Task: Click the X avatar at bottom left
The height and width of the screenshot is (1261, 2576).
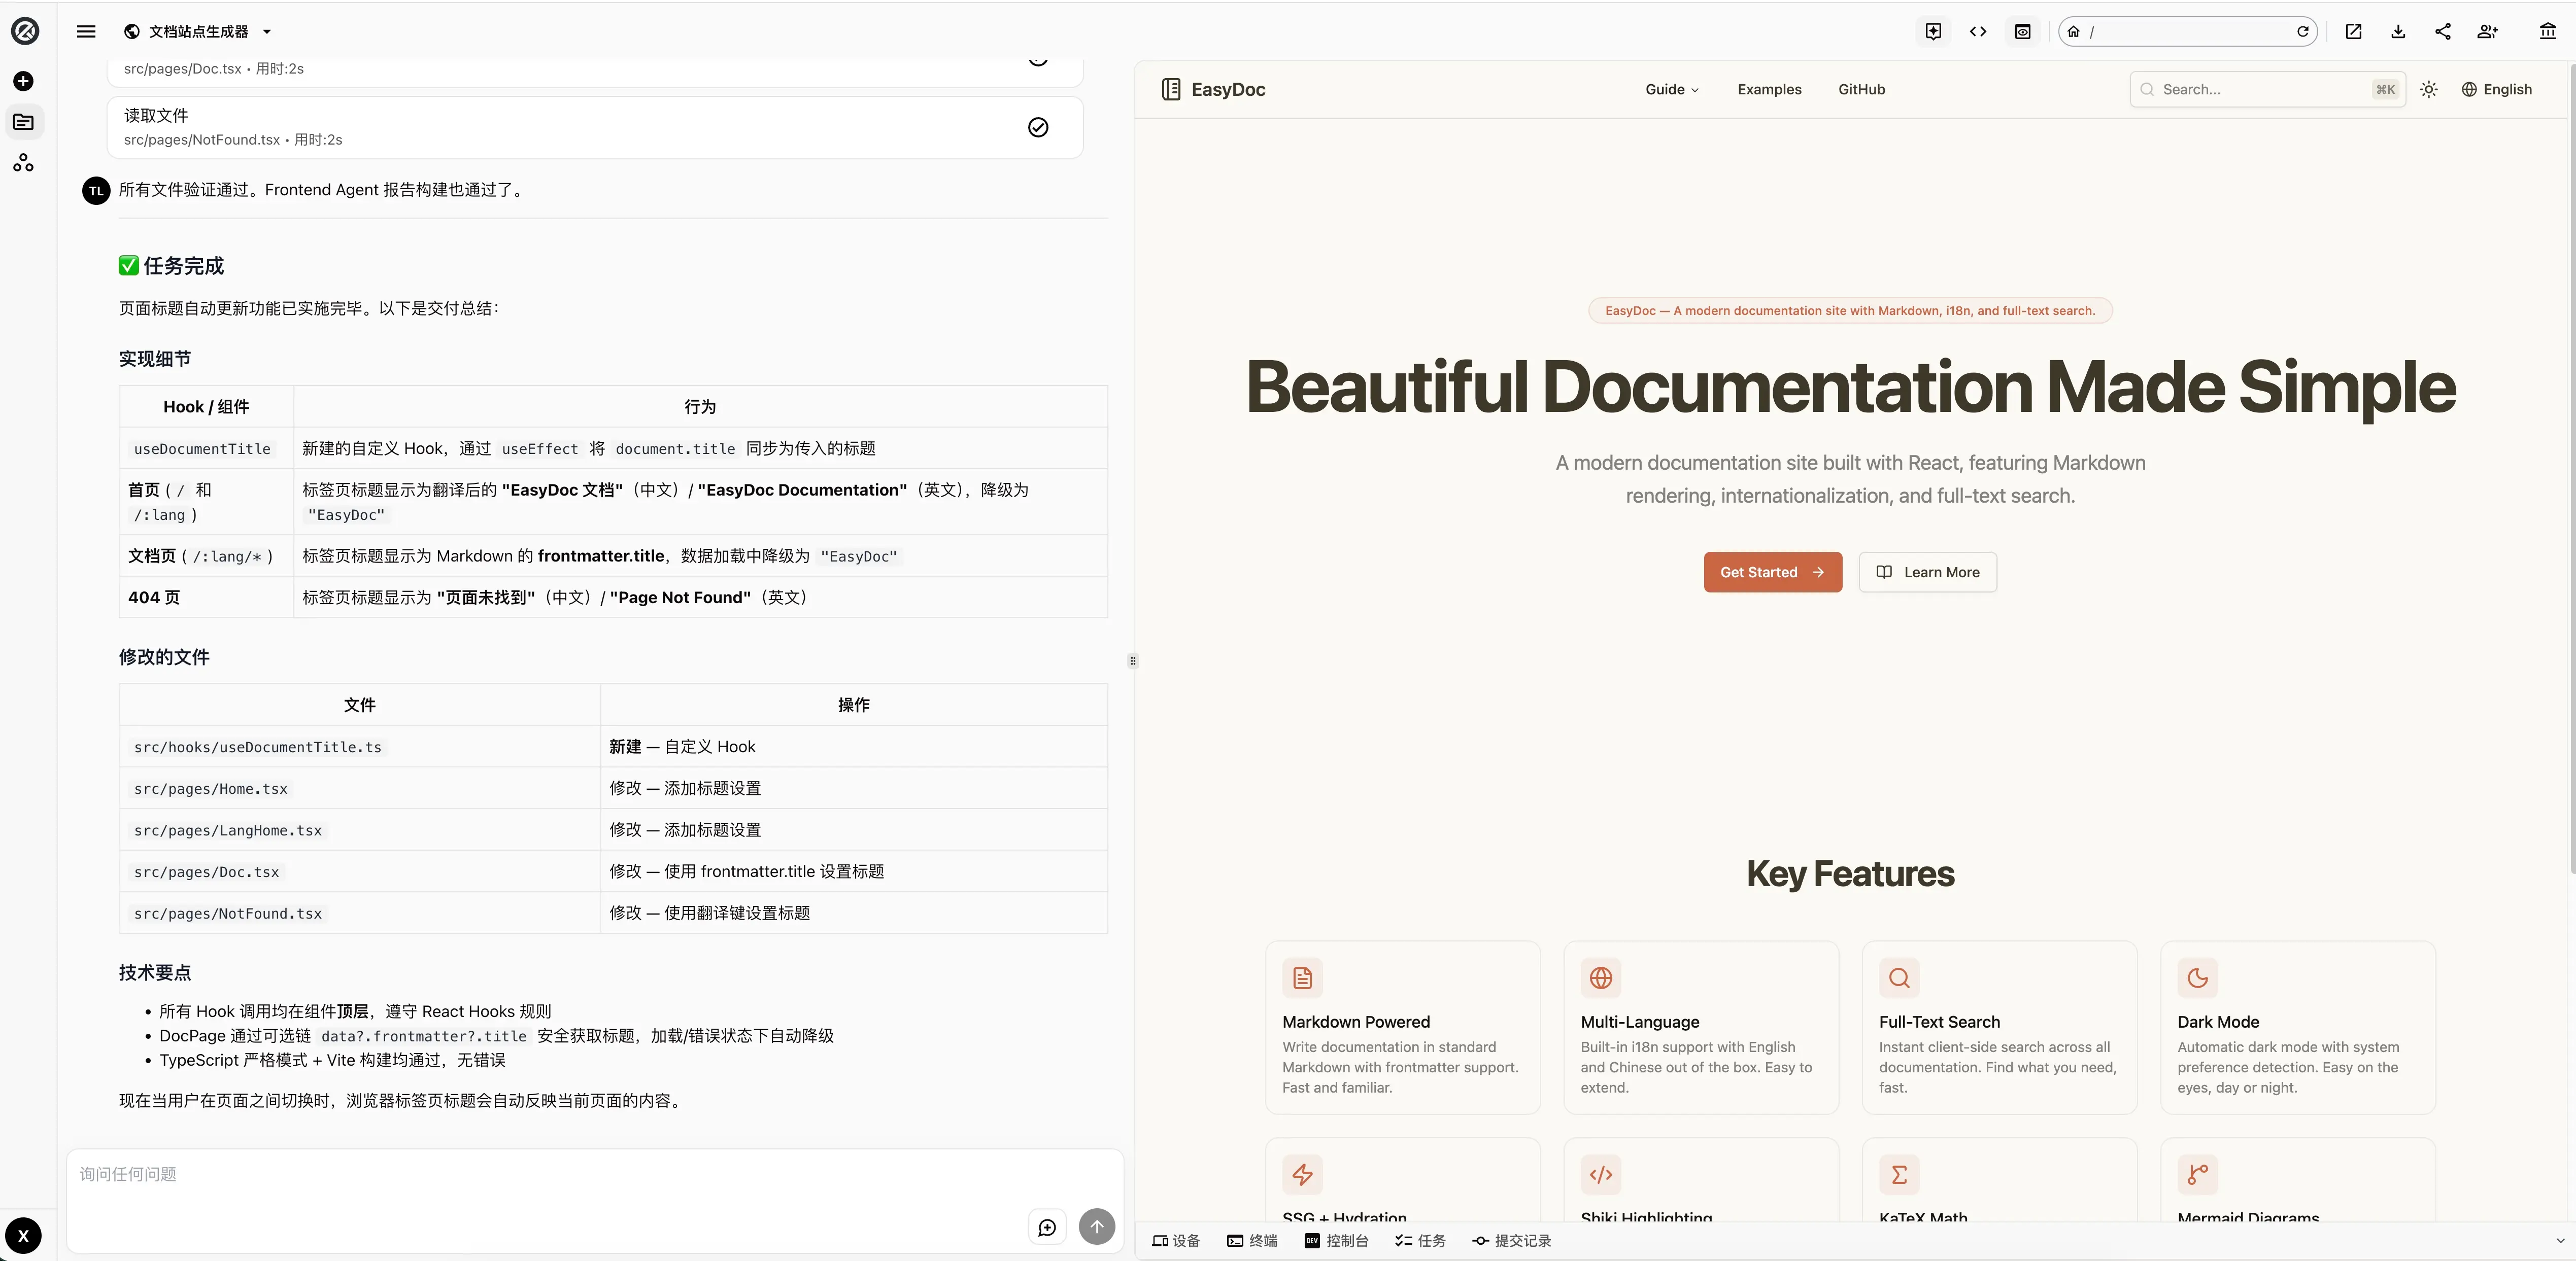Action: coord(24,1236)
